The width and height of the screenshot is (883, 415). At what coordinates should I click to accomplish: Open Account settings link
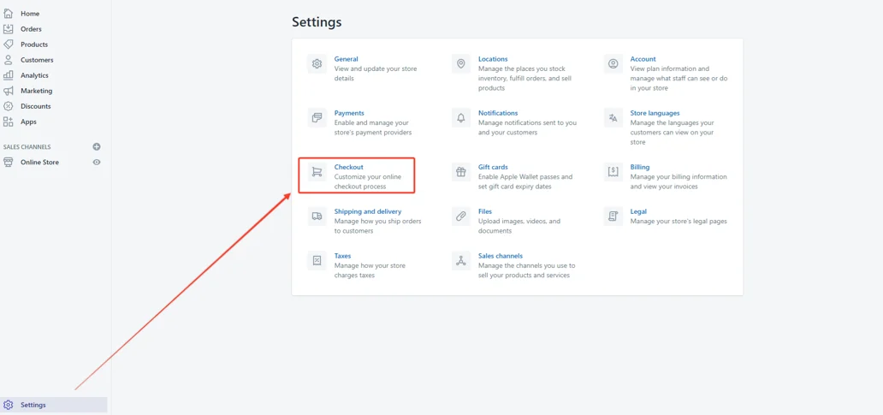(643, 58)
